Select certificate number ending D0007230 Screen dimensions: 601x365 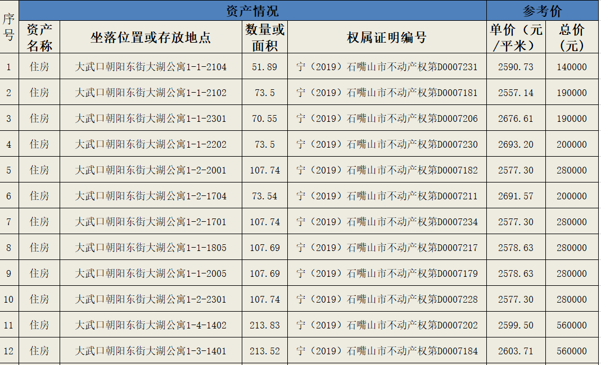point(387,144)
